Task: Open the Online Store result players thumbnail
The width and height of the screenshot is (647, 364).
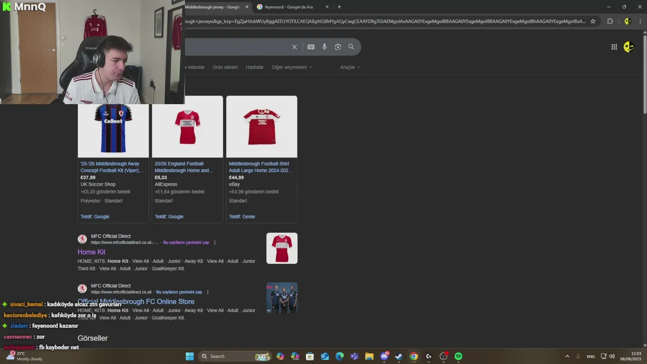Action: pyautogui.click(x=282, y=298)
